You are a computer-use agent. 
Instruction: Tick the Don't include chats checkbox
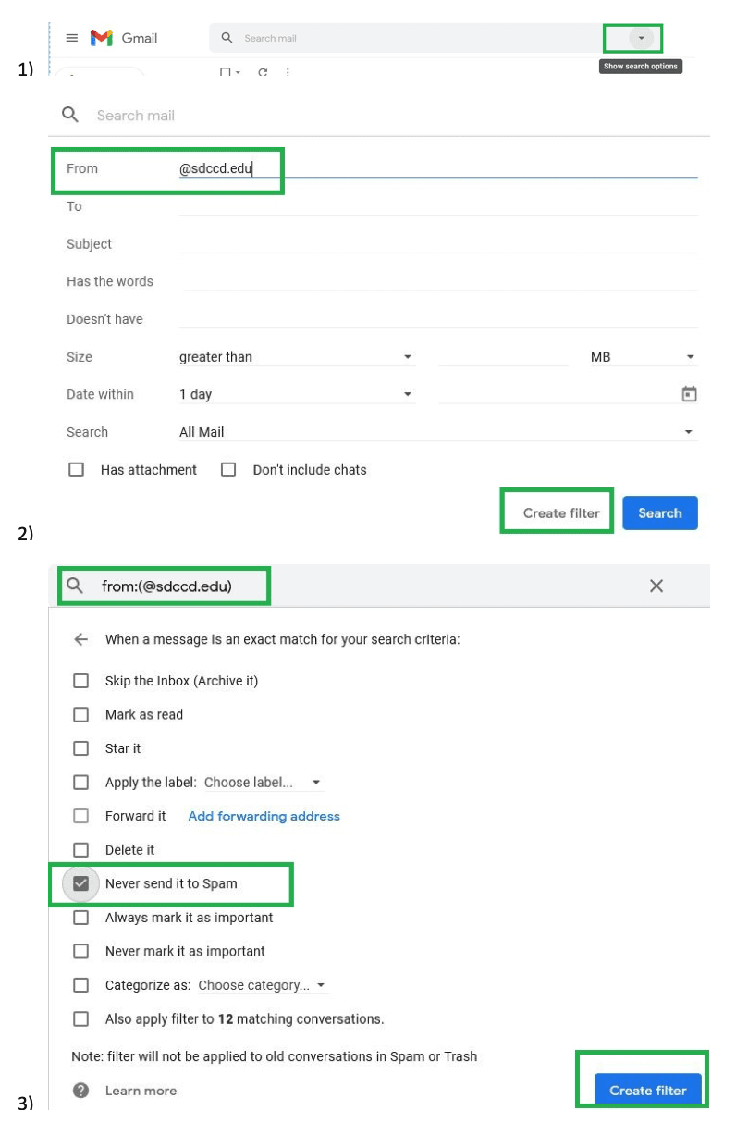228,470
